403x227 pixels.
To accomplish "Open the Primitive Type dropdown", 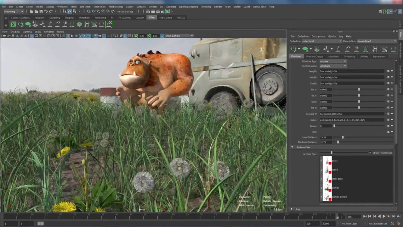I will pos(333,61).
